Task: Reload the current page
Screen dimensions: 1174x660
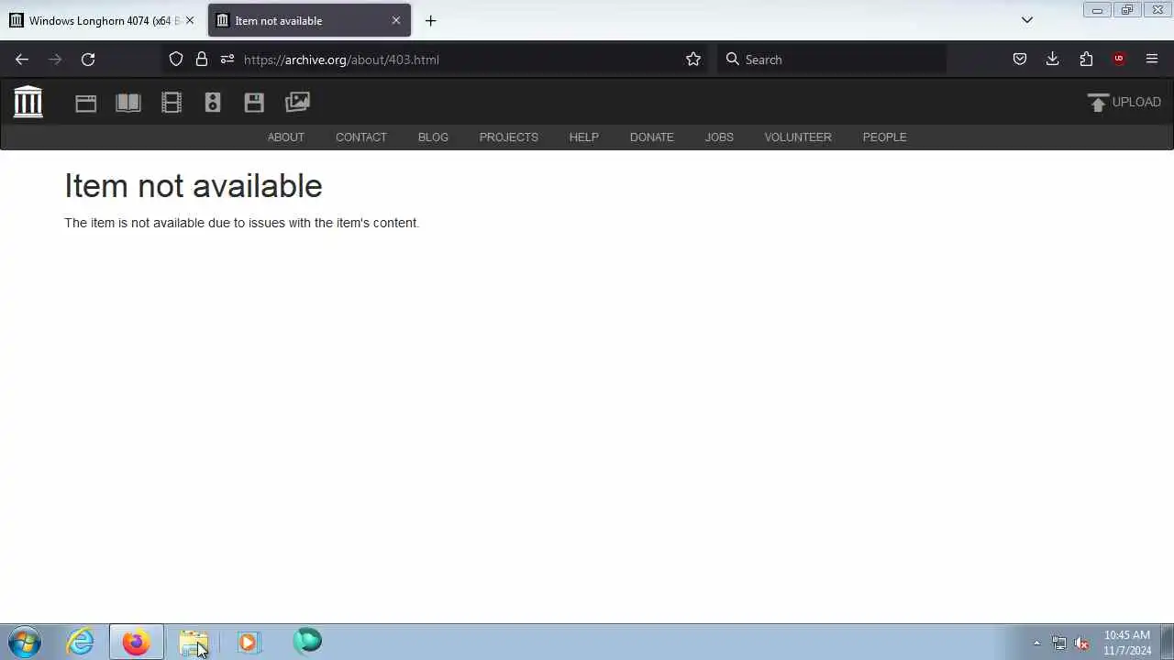Action: 88,60
